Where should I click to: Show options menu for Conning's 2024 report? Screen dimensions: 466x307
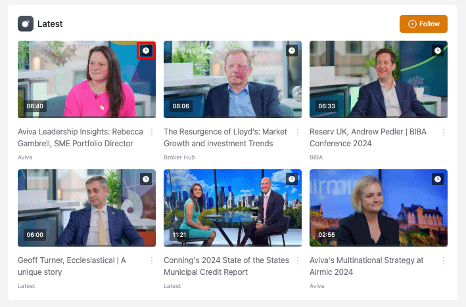tap(298, 260)
